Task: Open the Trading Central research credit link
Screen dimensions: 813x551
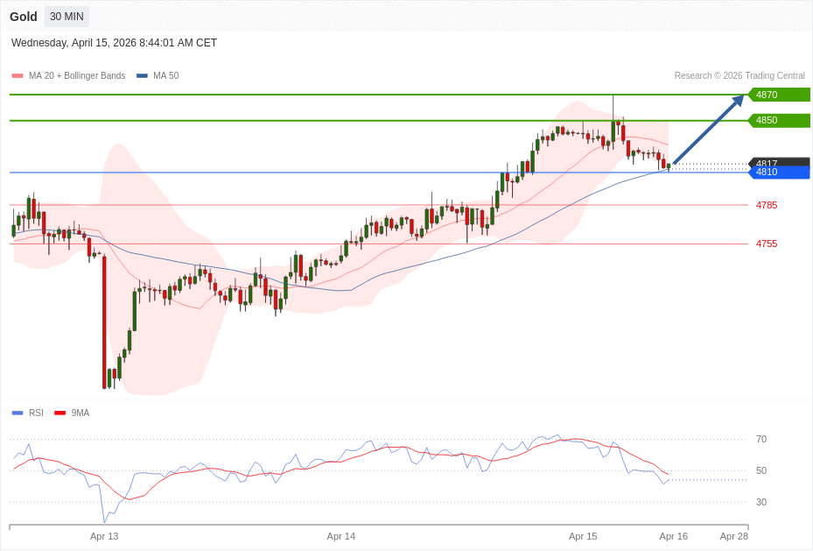Action: 739,76
